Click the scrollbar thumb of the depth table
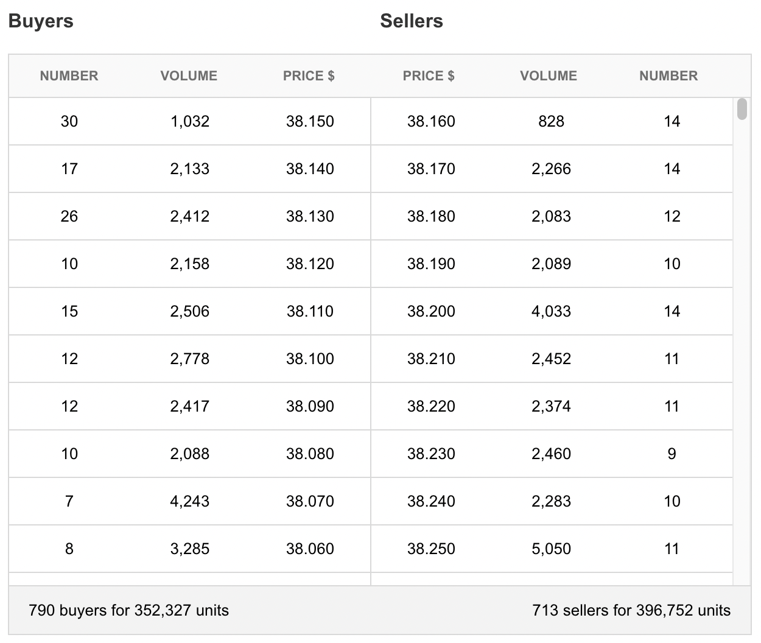Viewport: 761px width, 643px height. [x=742, y=109]
